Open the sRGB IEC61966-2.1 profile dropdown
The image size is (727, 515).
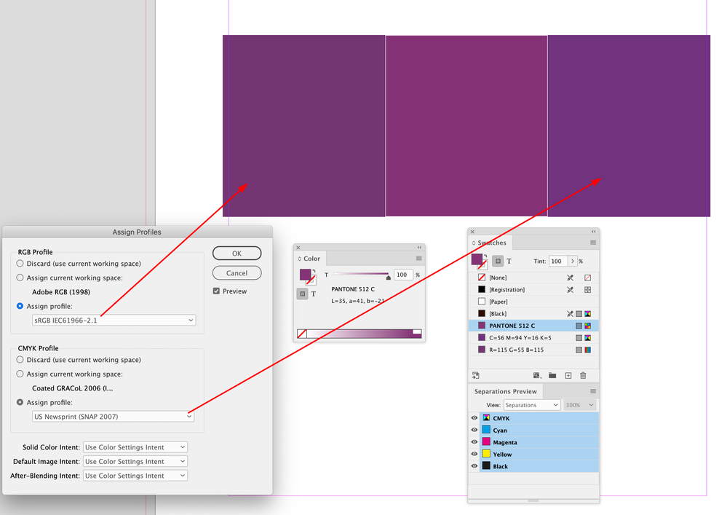coord(114,320)
